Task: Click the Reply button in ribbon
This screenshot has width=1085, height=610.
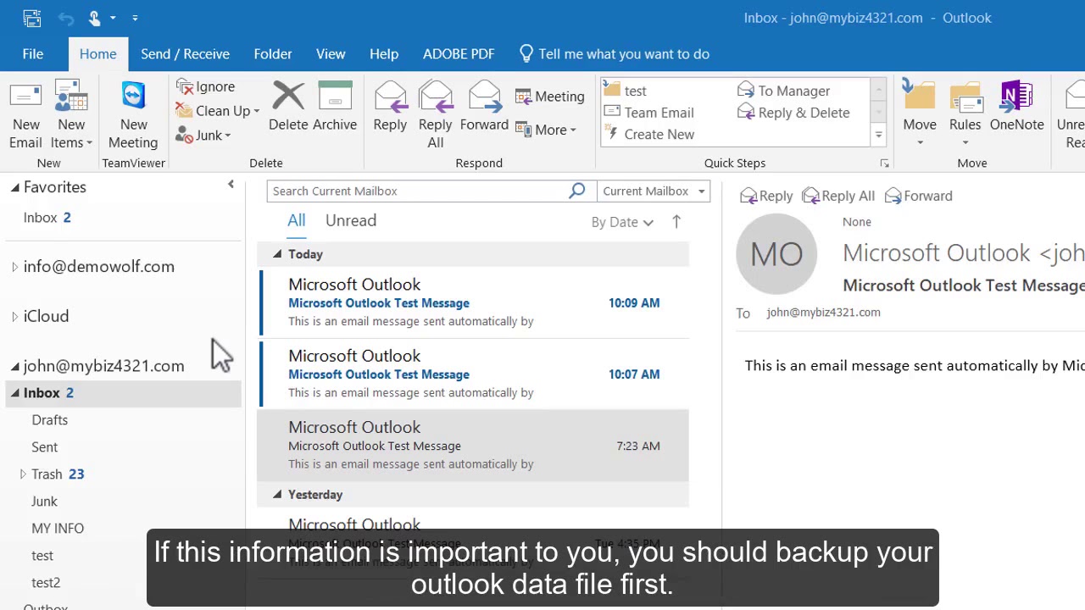Action: pos(390,106)
